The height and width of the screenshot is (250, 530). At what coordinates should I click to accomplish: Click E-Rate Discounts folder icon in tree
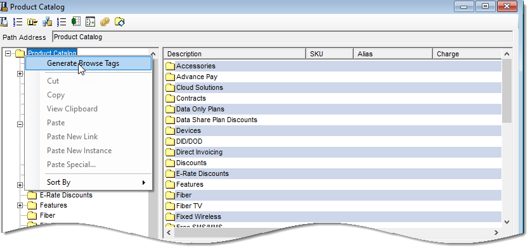click(x=32, y=195)
